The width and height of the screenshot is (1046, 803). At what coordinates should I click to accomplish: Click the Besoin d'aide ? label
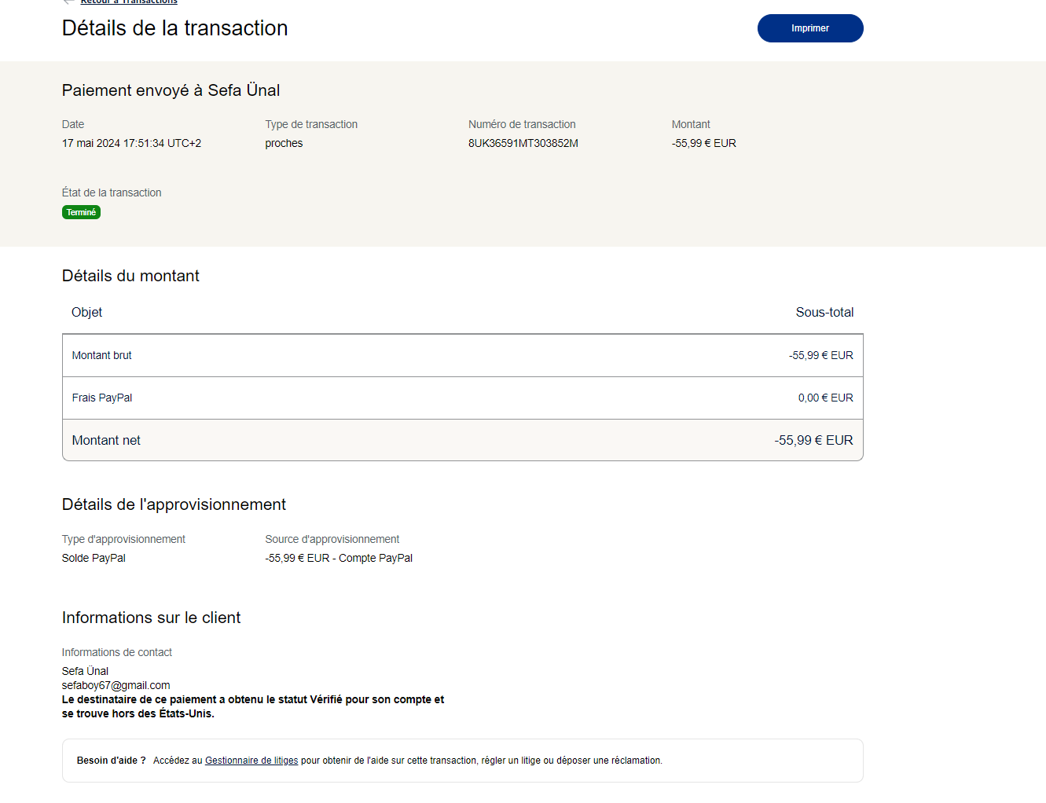tap(111, 761)
